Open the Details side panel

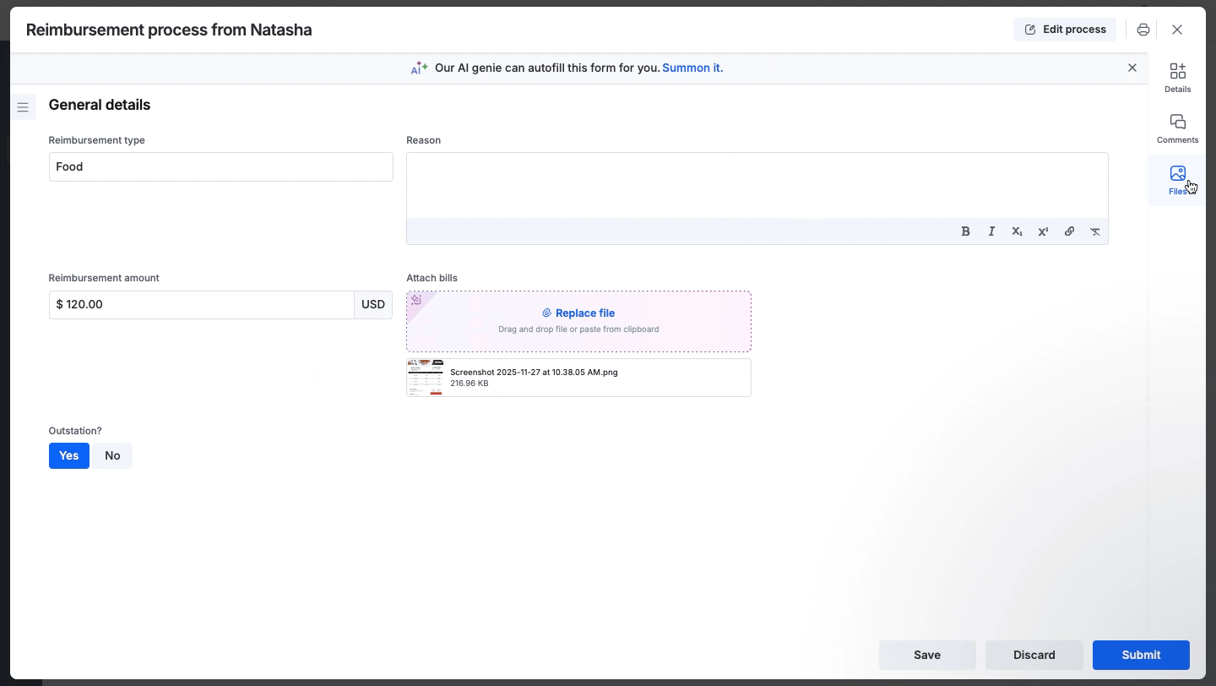pyautogui.click(x=1177, y=77)
